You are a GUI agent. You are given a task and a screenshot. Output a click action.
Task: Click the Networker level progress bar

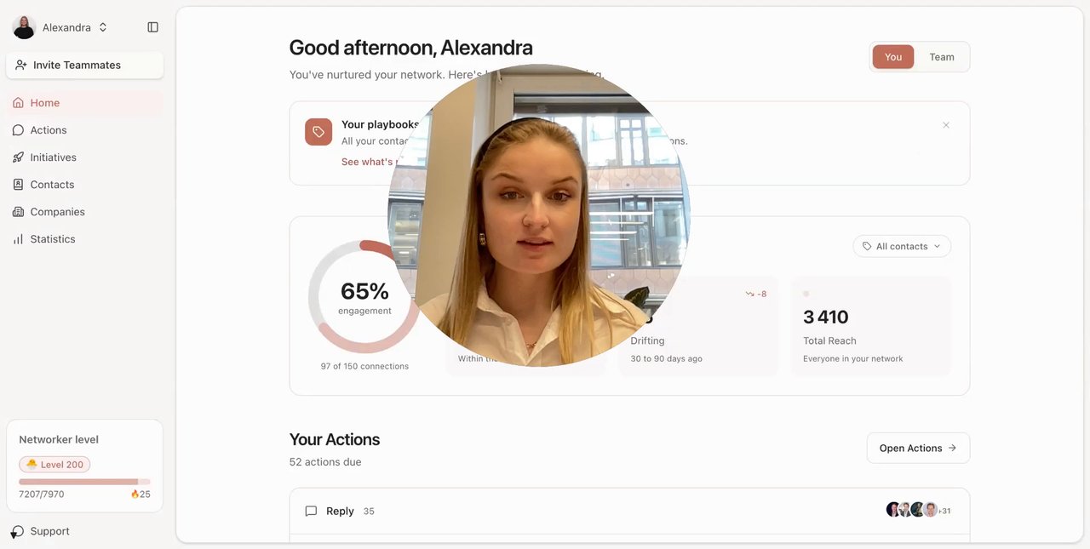[x=84, y=482]
